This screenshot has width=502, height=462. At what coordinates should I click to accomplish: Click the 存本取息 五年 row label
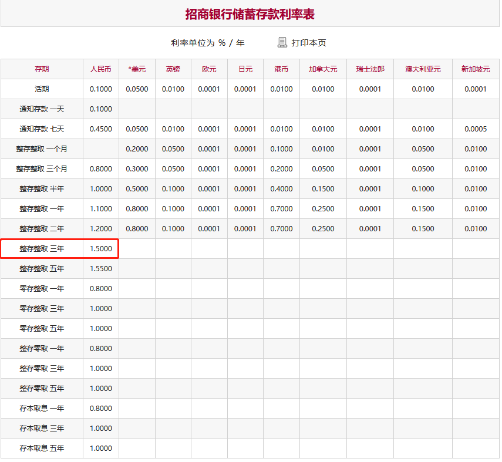tap(42, 448)
